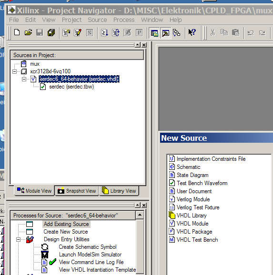Click View Command Line Log File
This screenshot has width=273, height=275.
tap(91, 262)
